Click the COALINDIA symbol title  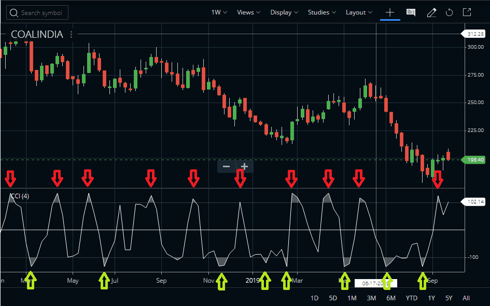coord(37,34)
